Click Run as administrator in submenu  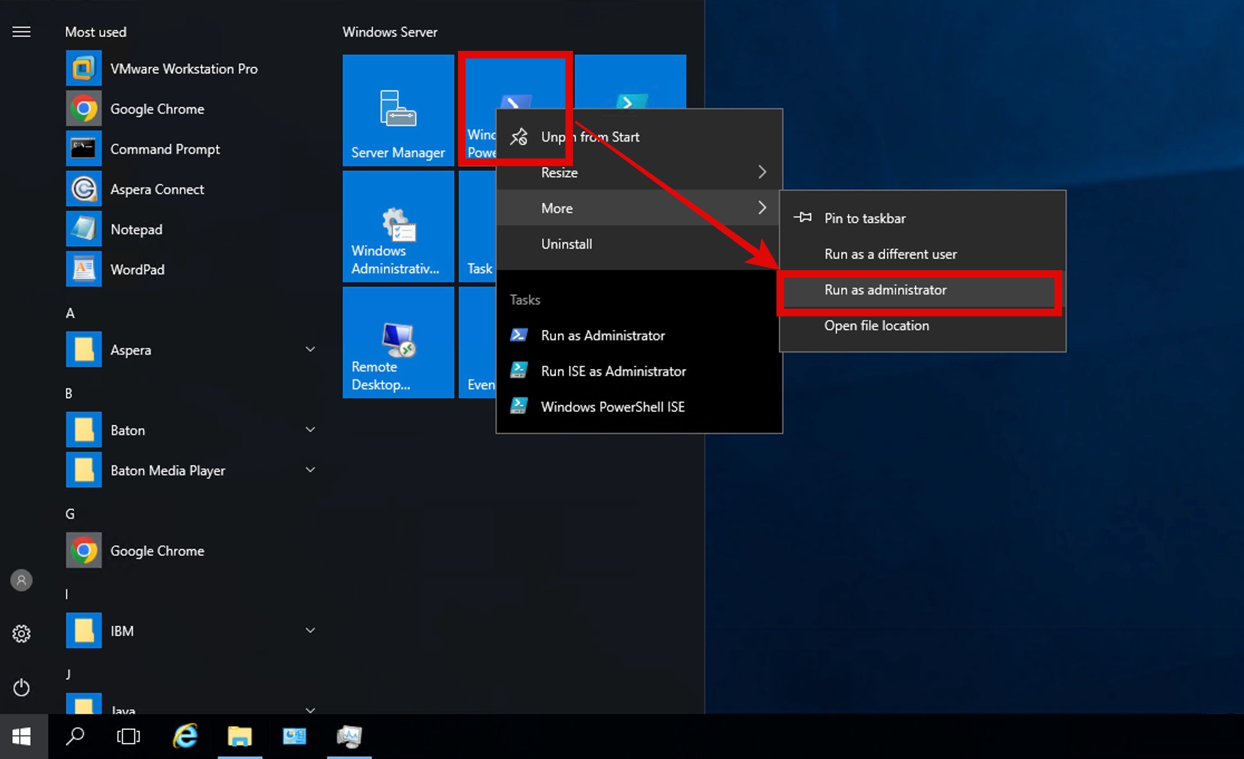pyautogui.click(x=923, y=290)
